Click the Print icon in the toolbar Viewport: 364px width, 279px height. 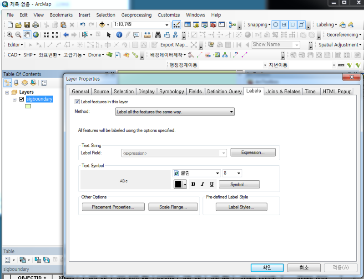pyautogui.click(x=35, y=25)
